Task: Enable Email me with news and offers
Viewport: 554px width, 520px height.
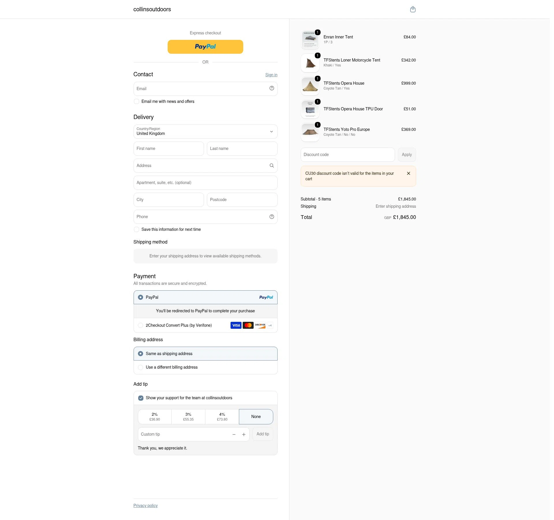Action: [x=136, y=101]
